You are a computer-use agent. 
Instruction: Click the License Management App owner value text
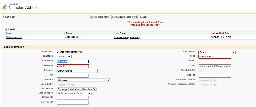tap(69, 52)
